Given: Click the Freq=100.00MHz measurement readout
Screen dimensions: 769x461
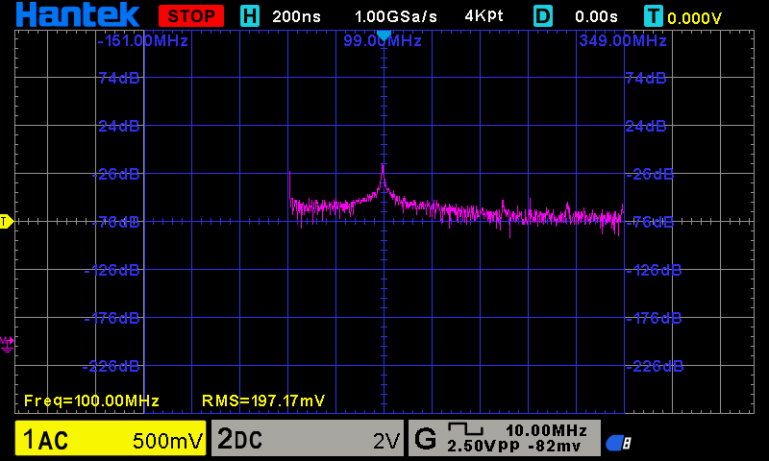Looking at the screenshot, I should click(91, 400).
